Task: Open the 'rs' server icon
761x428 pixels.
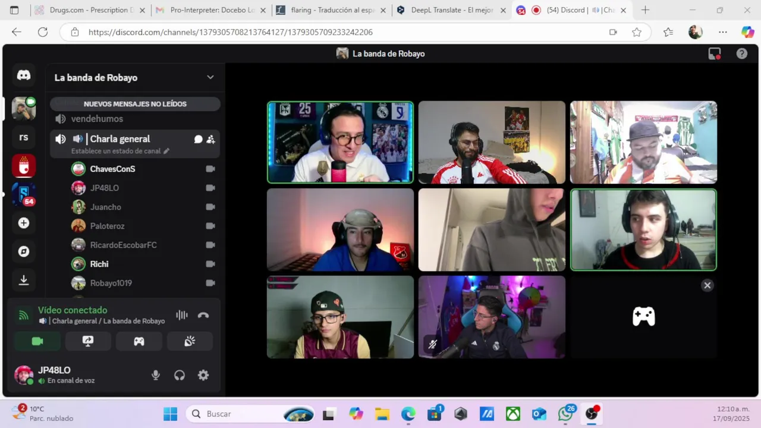Action: click(24, 137)
